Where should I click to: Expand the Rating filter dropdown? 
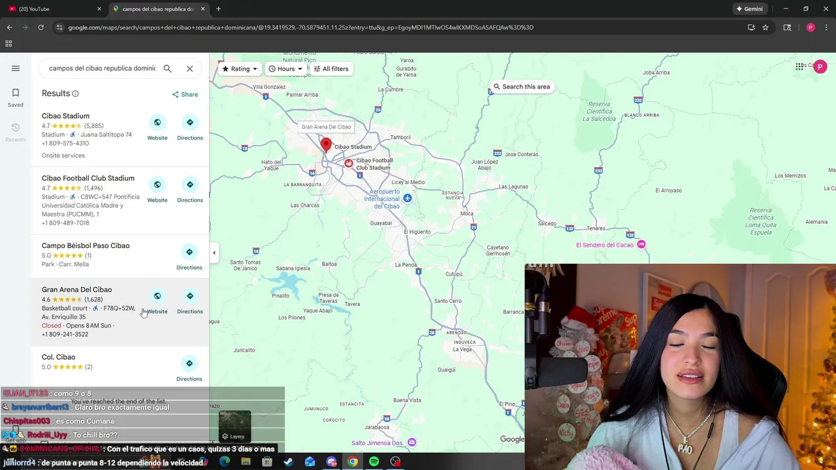(240, 69)
